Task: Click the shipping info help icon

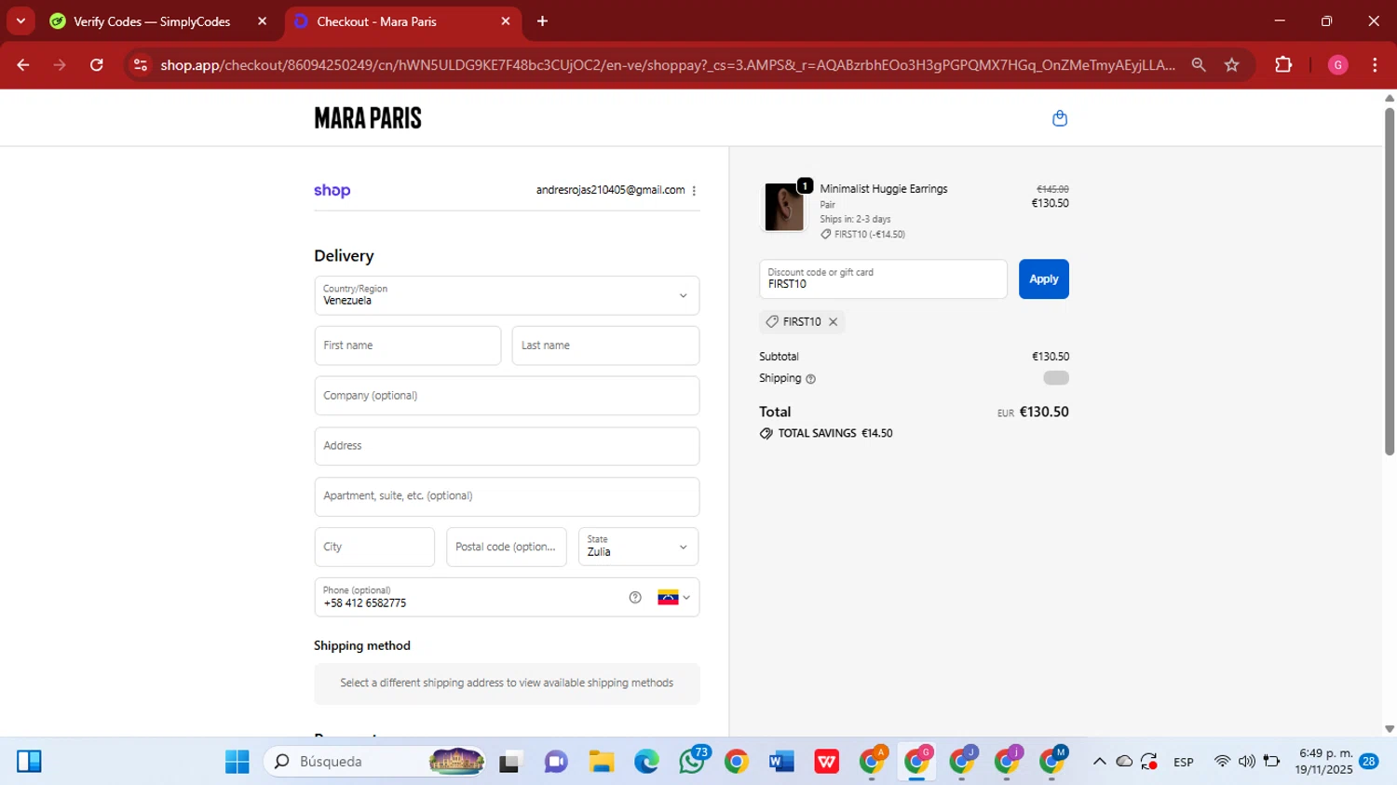Action: 810,379
